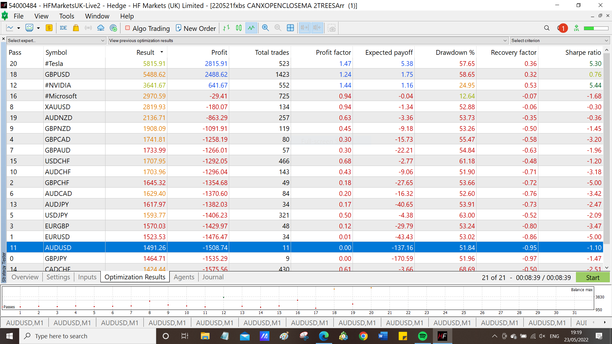Take a chart screenshot
The image size is (612, 344).
coord(331,28)
